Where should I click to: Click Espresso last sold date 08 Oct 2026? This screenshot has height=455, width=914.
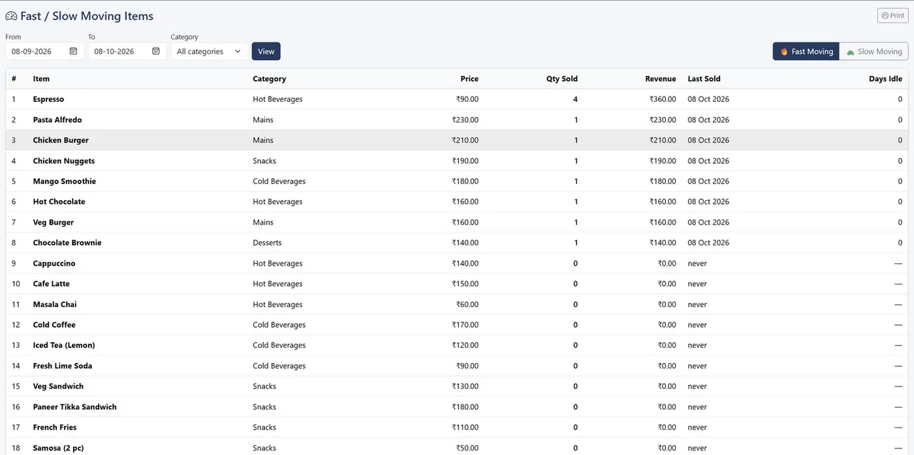coord(708,99)
